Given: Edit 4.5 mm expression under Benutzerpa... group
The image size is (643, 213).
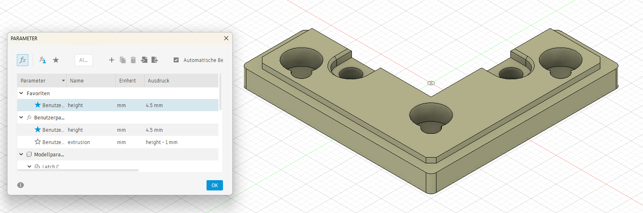Looking at the screenshot, I should 154,130.
